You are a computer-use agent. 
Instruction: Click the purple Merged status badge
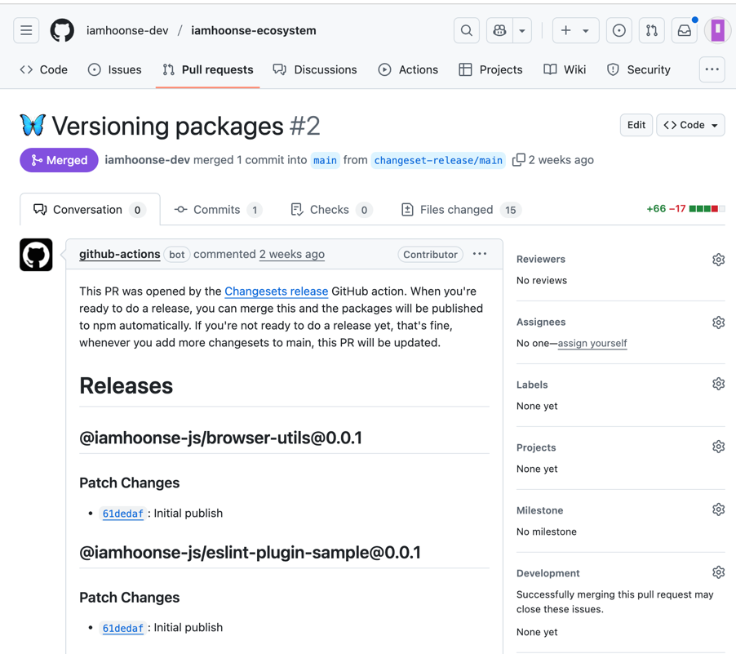click(x=59, y=160)
